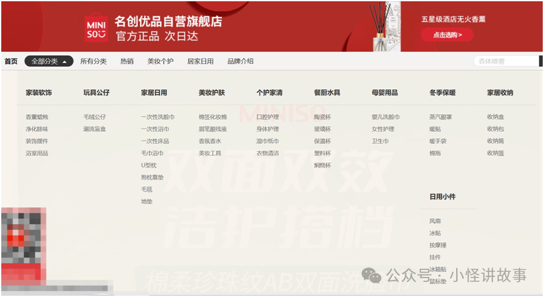Open 风扇 under 日用小件
Image resolution: width=544 pixels, height=297 pixels.
tap(435, 221)
